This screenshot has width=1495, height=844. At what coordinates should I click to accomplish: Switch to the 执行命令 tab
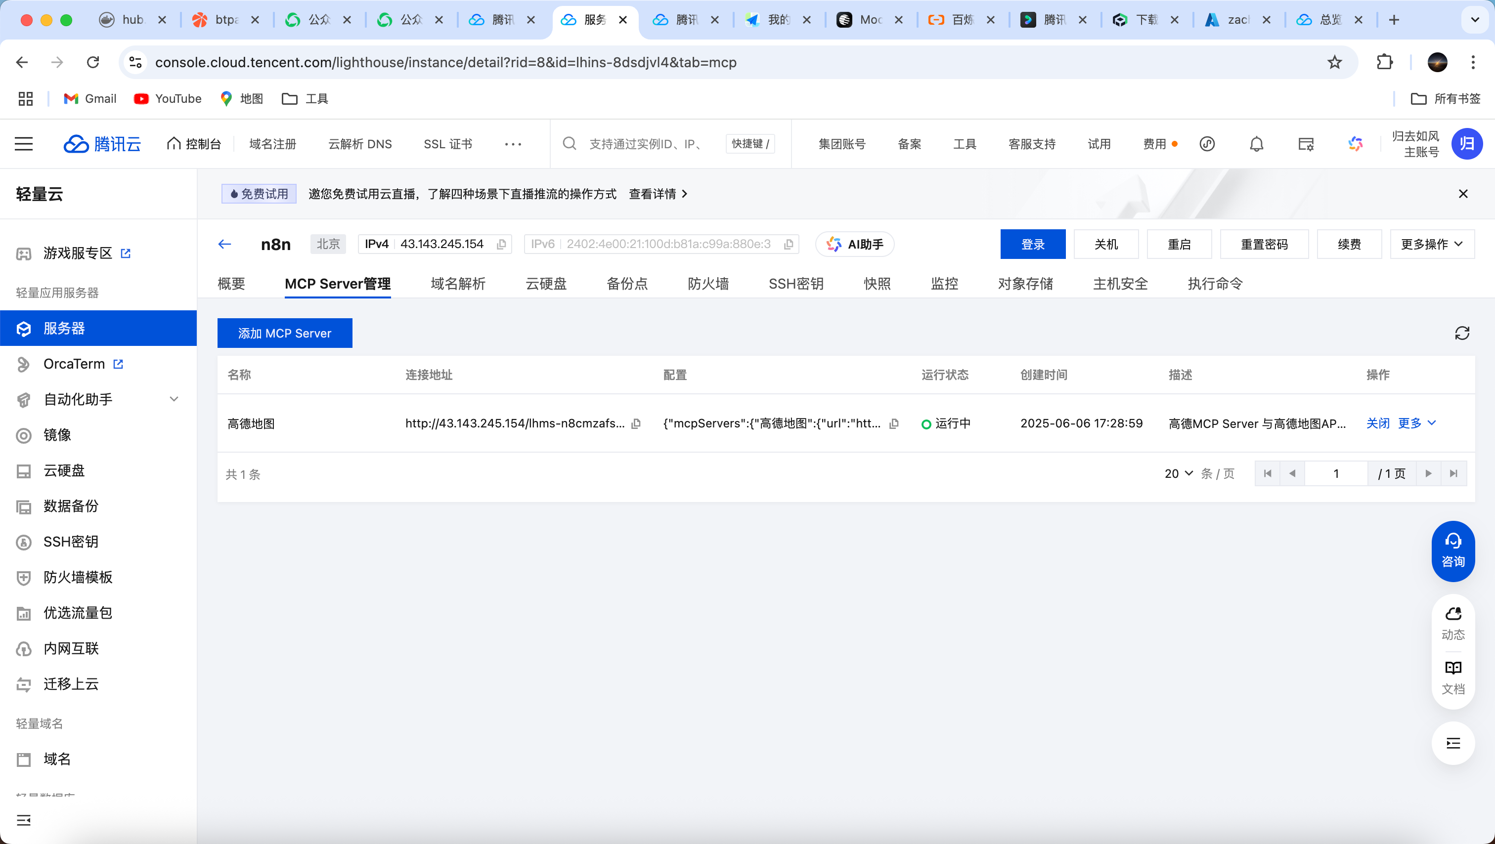pyautogui.click(x=1215, y=284)
